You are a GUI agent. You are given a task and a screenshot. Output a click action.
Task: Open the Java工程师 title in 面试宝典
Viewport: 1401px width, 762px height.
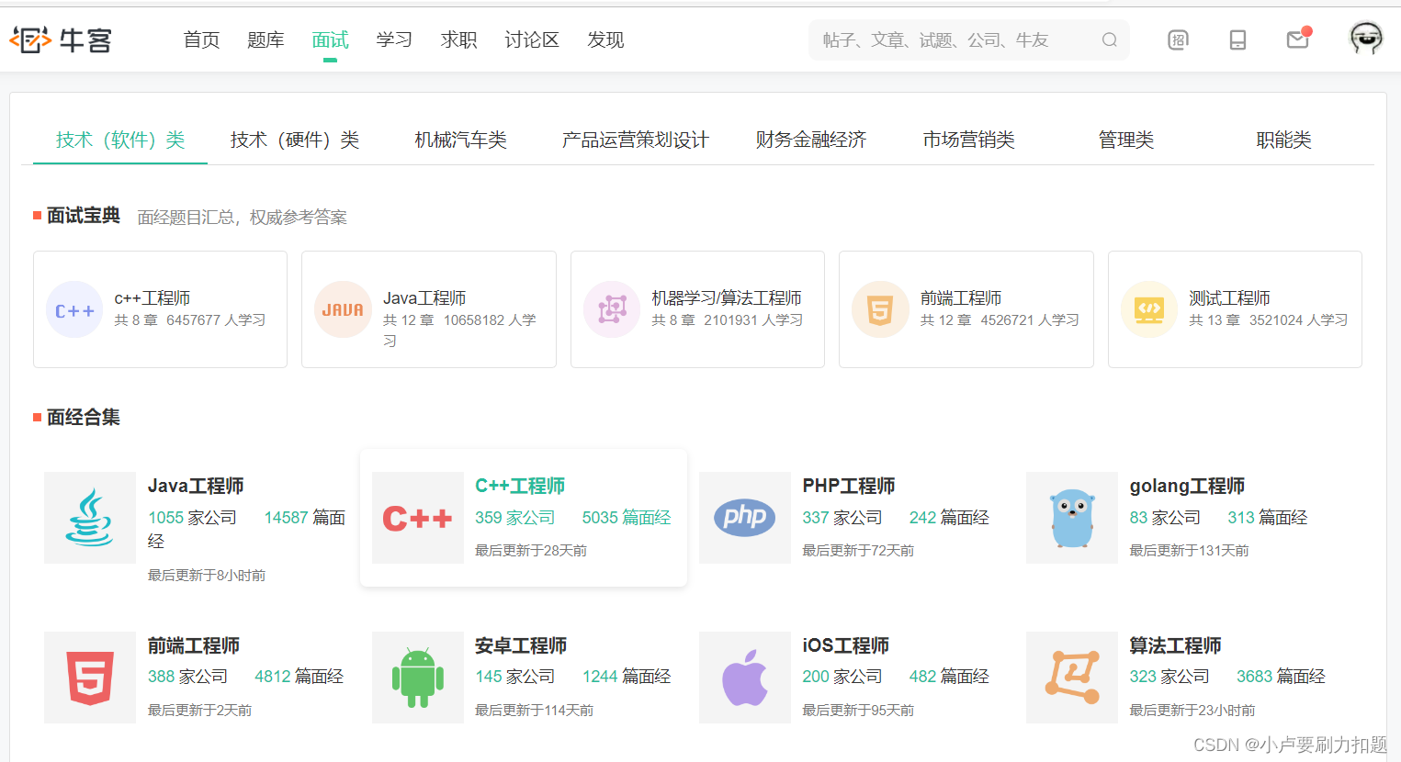(x=424, y=298)
